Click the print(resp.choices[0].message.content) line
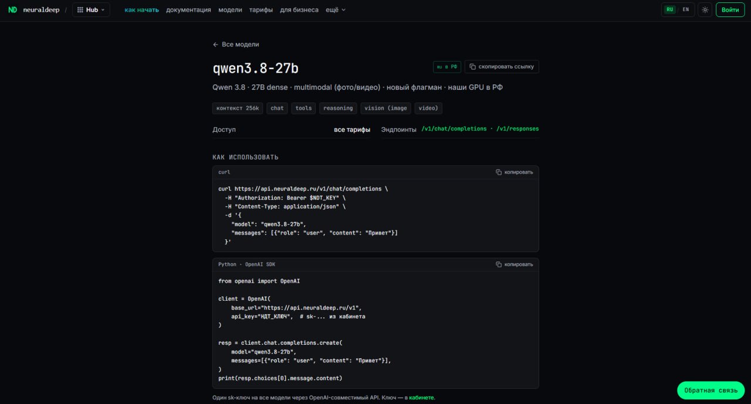This screenshot has width=751, height=404. point(280,378)
